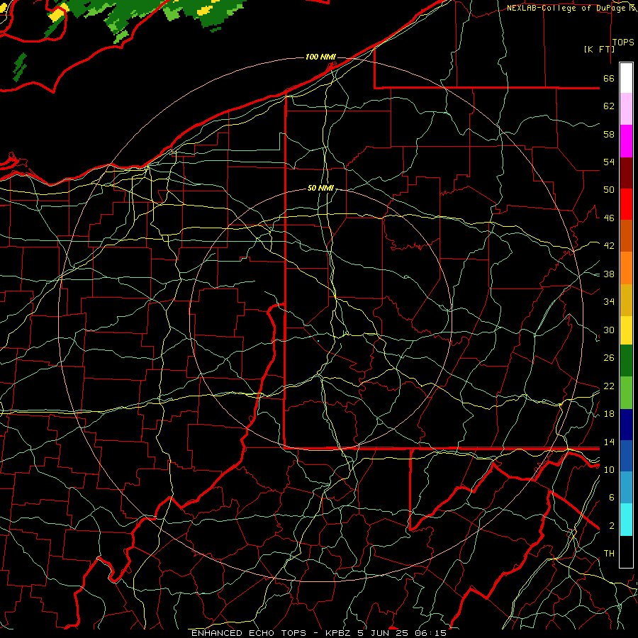The width and height of the screenshot is (638, 638).
Task: Click the medium blue swatch beside 10
Action: [x=626, y=456]
